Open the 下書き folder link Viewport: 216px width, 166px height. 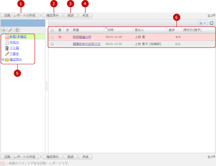point(14,54)
